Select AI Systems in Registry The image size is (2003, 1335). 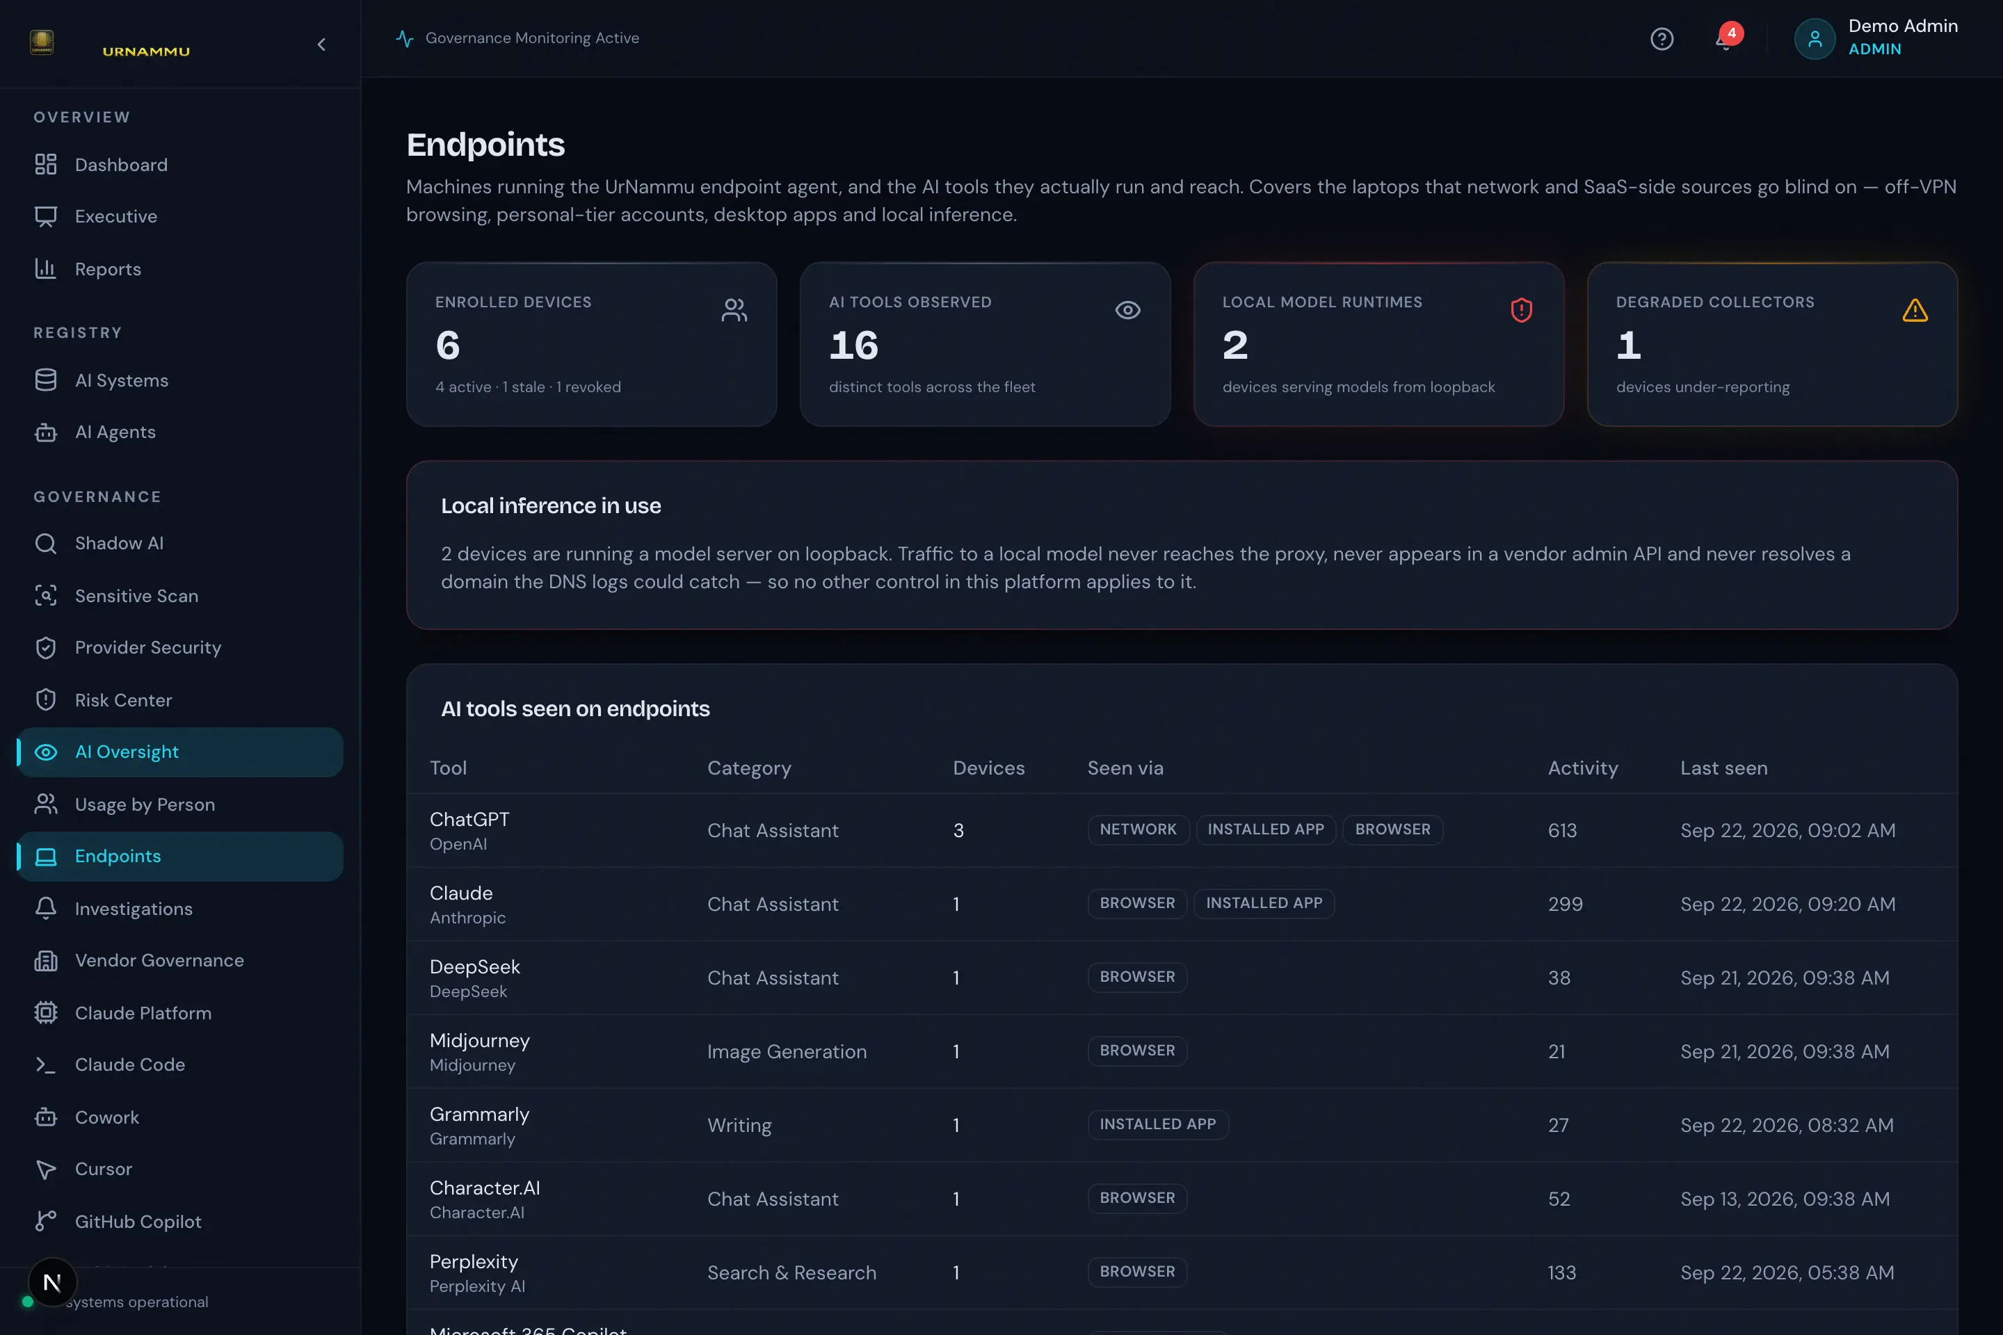pos(179,380)
